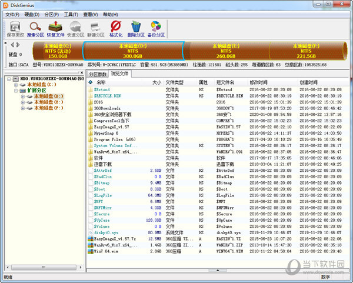353x283 pixels.
Task: Expand the 本地磁盘(D:) tree node
Action: [23, 96]
